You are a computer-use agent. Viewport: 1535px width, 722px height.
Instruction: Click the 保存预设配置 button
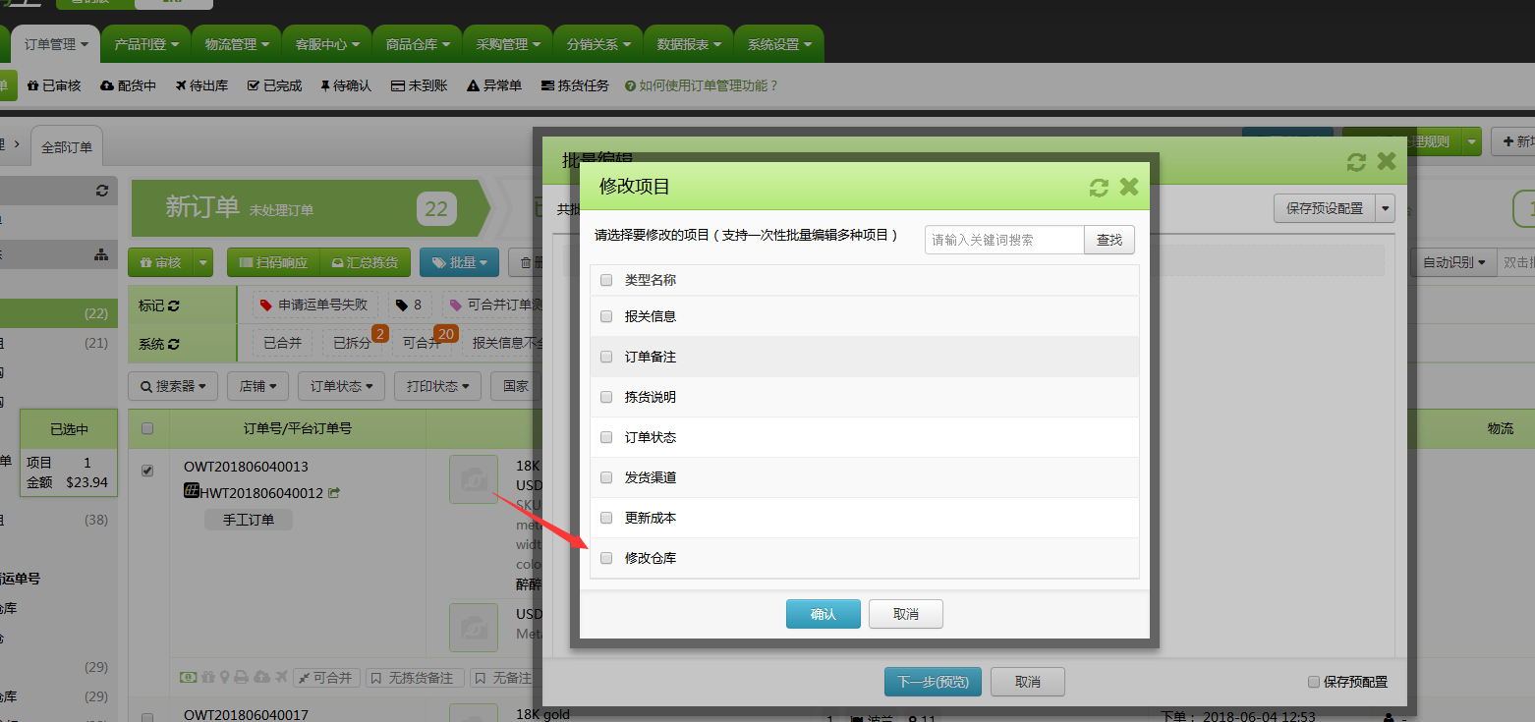(1325, 208)
